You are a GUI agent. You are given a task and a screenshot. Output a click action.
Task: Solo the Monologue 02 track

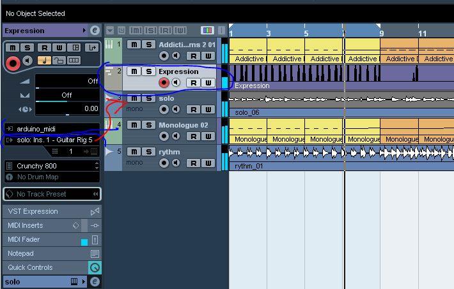148,125
